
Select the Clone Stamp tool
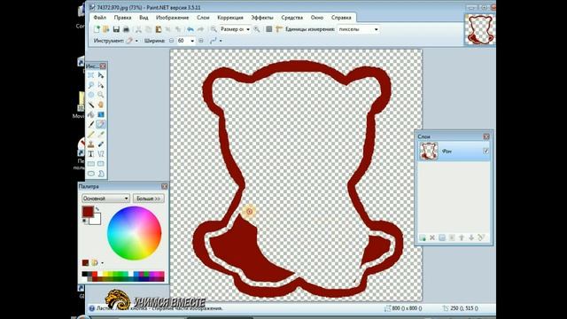90,144
